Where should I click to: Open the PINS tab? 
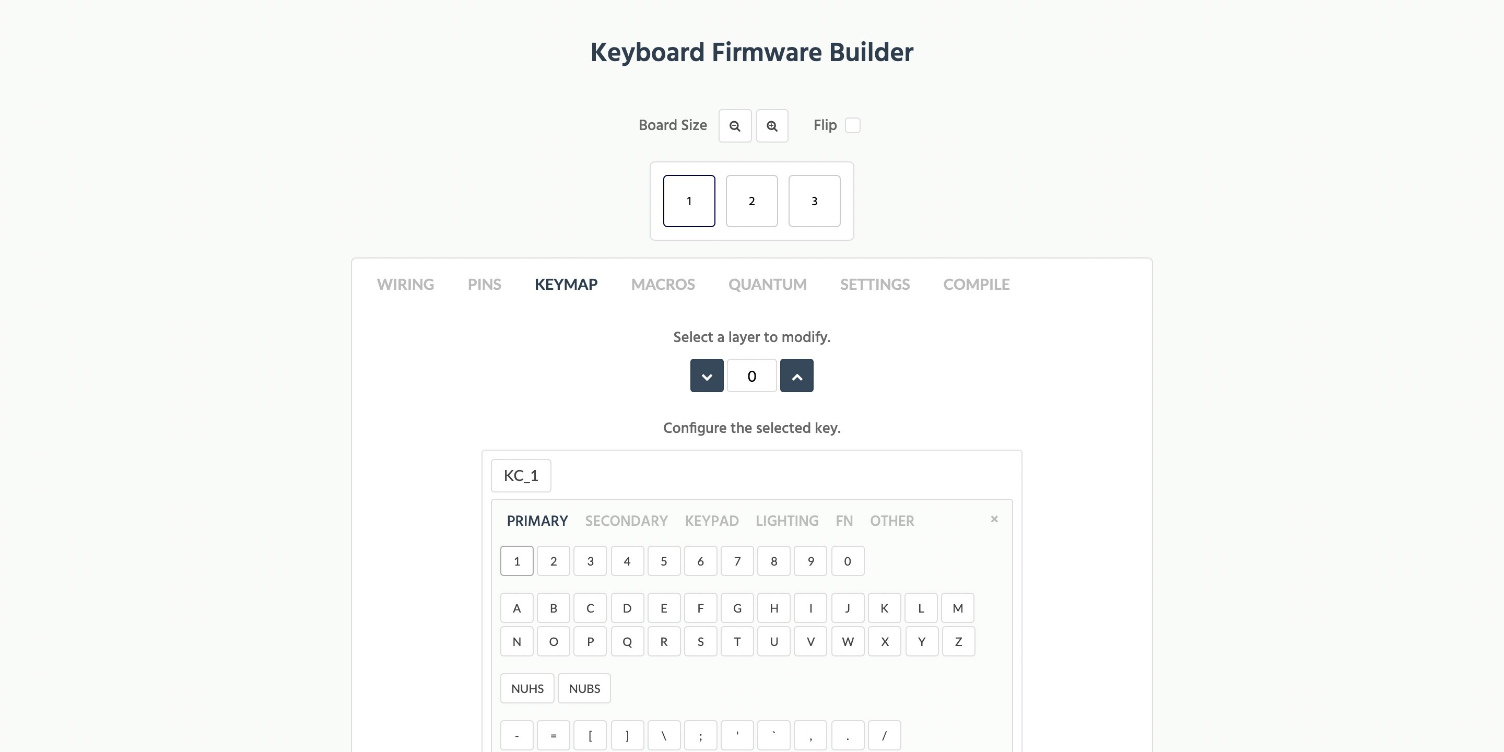pos(484,284)
